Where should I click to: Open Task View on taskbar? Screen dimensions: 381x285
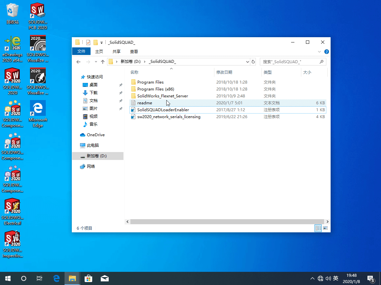coord(40,278)
